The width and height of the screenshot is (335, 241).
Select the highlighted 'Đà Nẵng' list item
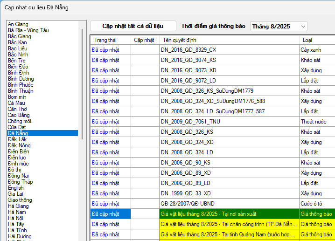click(18, 133)
